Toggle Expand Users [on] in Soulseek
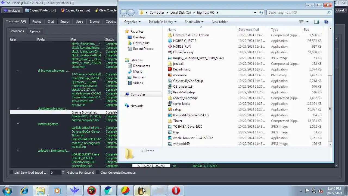 coord(75,10)
